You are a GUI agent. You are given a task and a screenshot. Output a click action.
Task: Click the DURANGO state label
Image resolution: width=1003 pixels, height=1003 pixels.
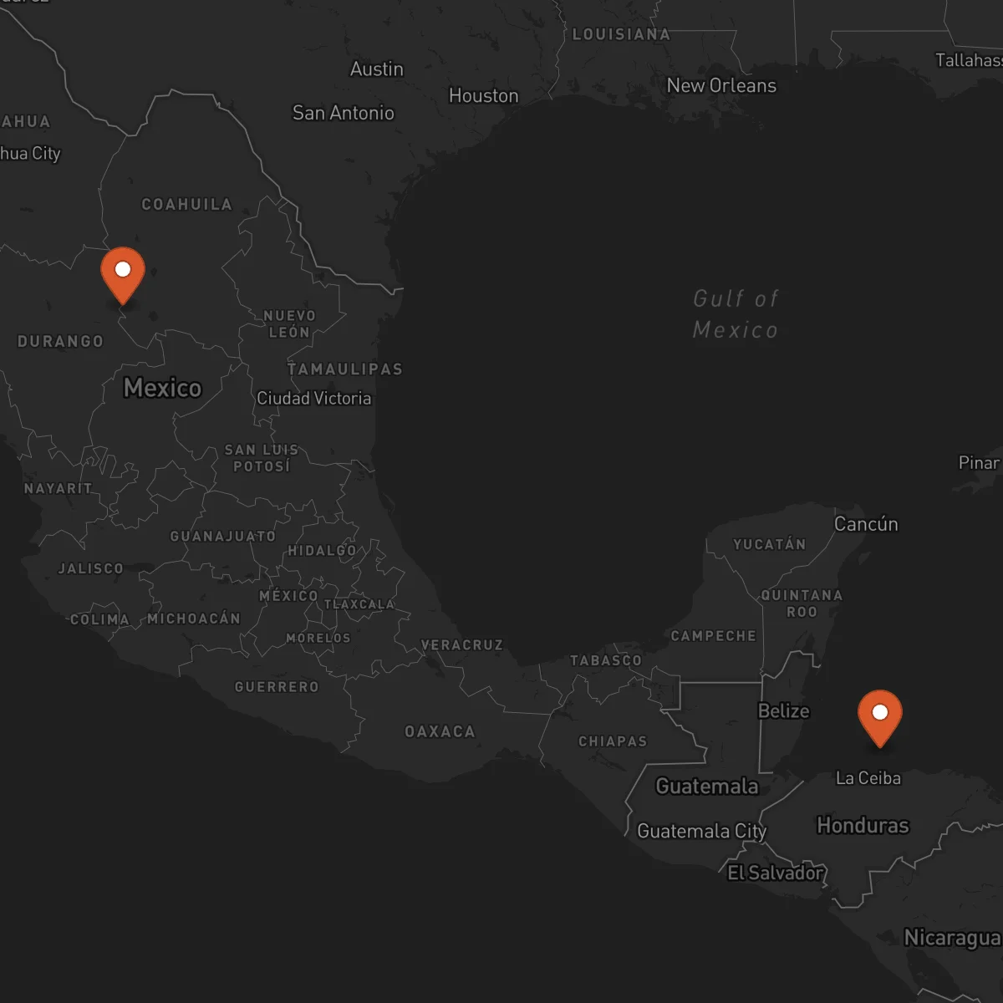61,341
